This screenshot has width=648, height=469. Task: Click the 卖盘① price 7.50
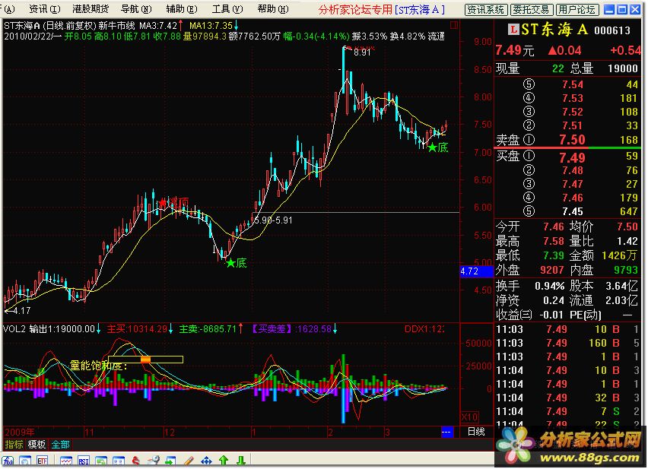coord(573,140)
